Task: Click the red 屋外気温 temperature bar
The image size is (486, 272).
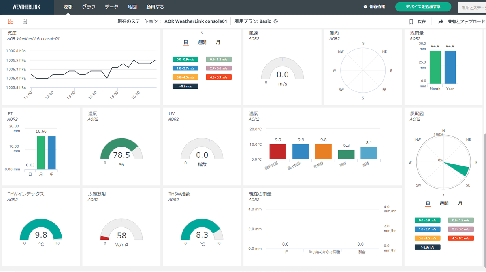Action: click(277, 152)
